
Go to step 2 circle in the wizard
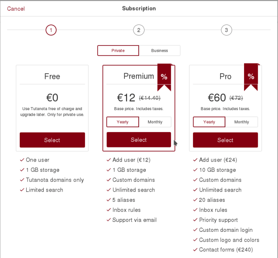point(139,30)
